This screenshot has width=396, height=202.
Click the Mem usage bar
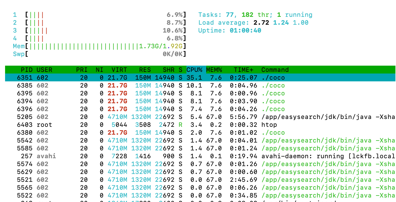[x=99, y=46]
